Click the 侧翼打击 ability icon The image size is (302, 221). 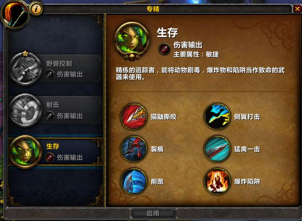click(x=217, y=117)
